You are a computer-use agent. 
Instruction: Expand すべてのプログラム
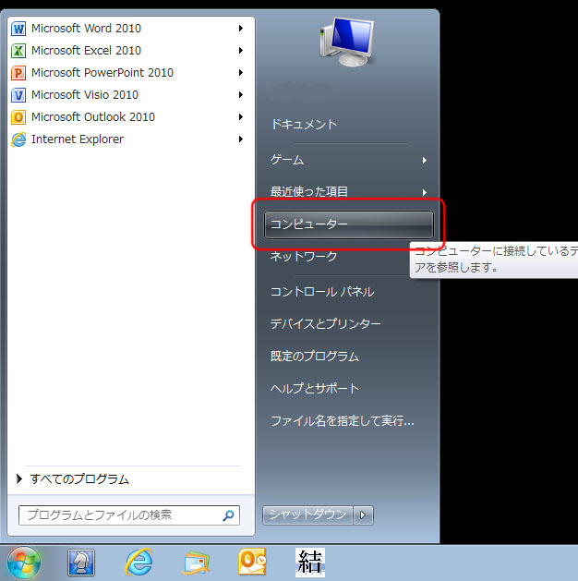tap(73, 479)
